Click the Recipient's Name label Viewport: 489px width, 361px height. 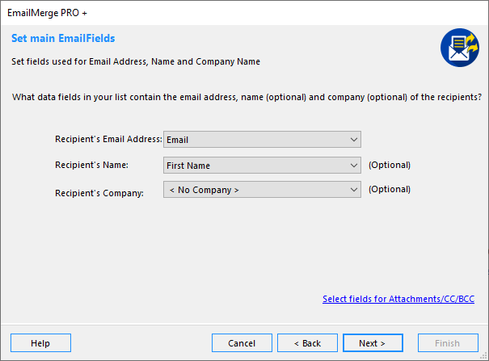(x=91, y=165)
